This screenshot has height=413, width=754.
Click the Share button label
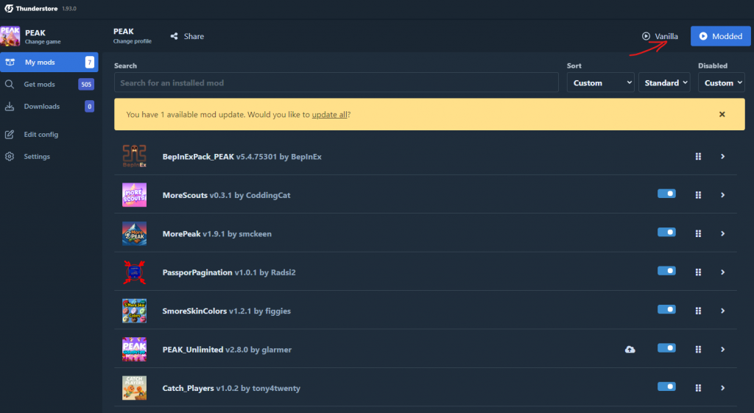pos(194,36)
